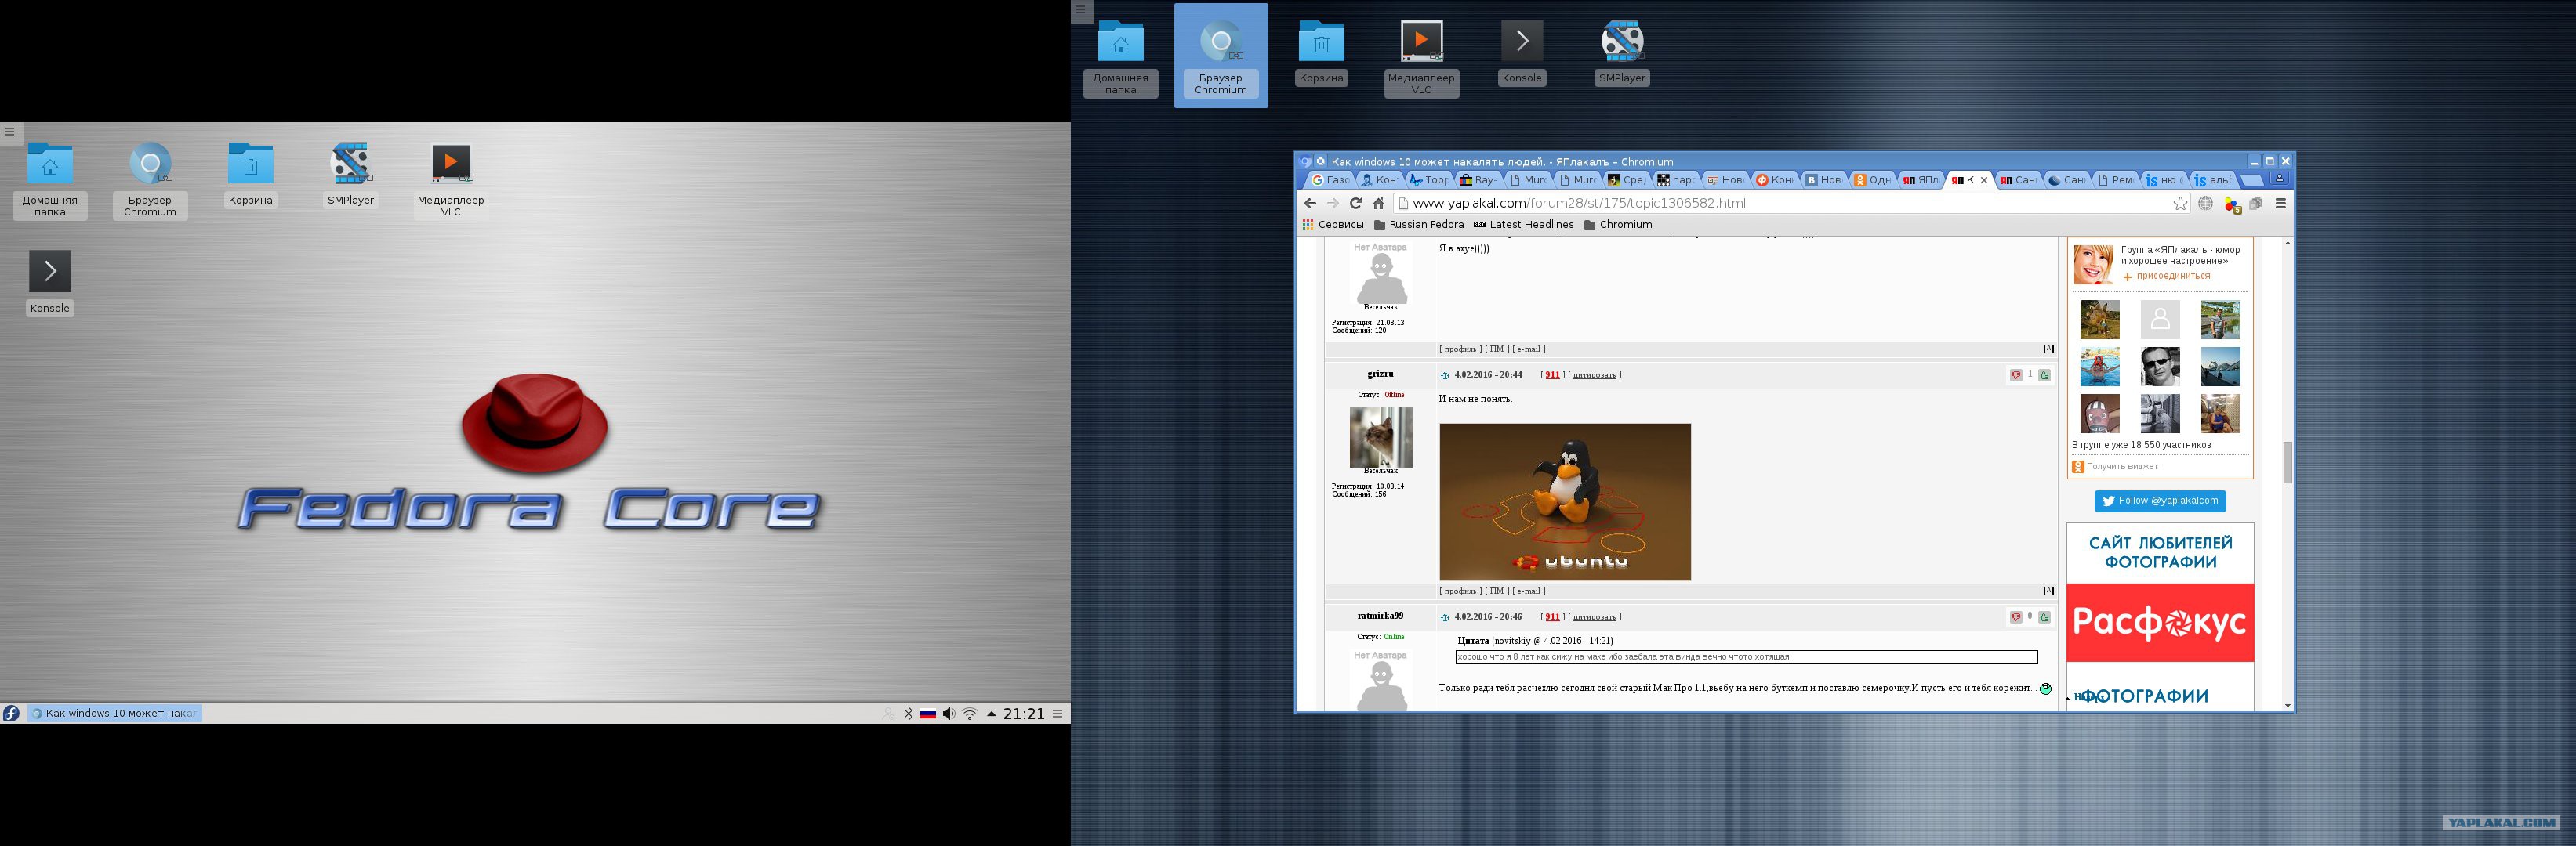Open the Chromium main menu (three lines)
Viewport: 2576px width, 846px height.
coord(2281,204)
